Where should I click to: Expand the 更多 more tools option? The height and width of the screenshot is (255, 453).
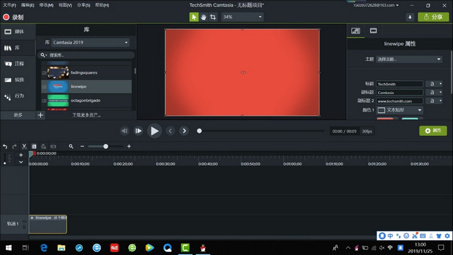pyautogui.click(x=18, y=115)
